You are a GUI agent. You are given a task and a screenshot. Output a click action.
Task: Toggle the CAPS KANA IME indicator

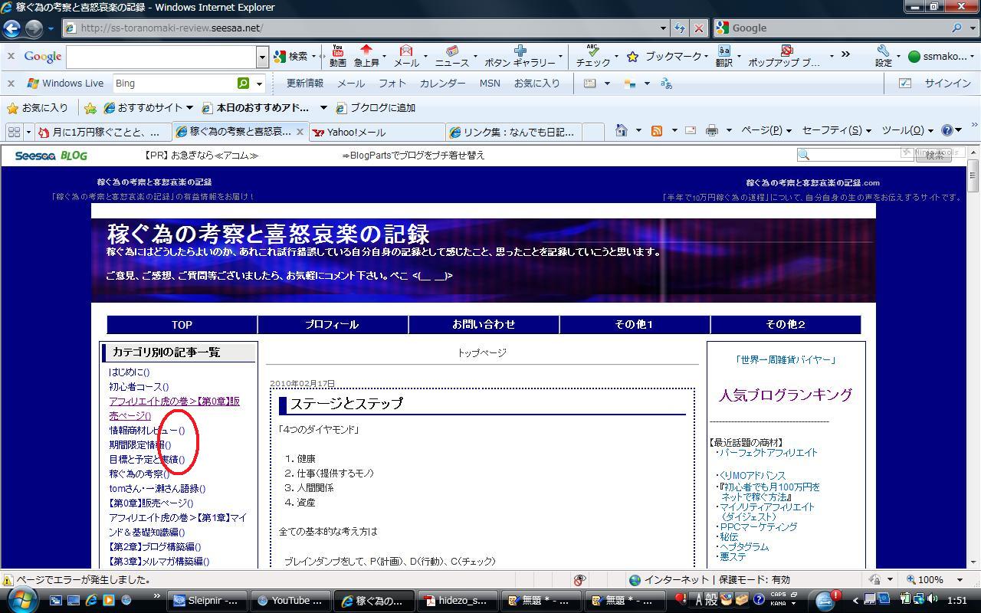click(779, 599)
